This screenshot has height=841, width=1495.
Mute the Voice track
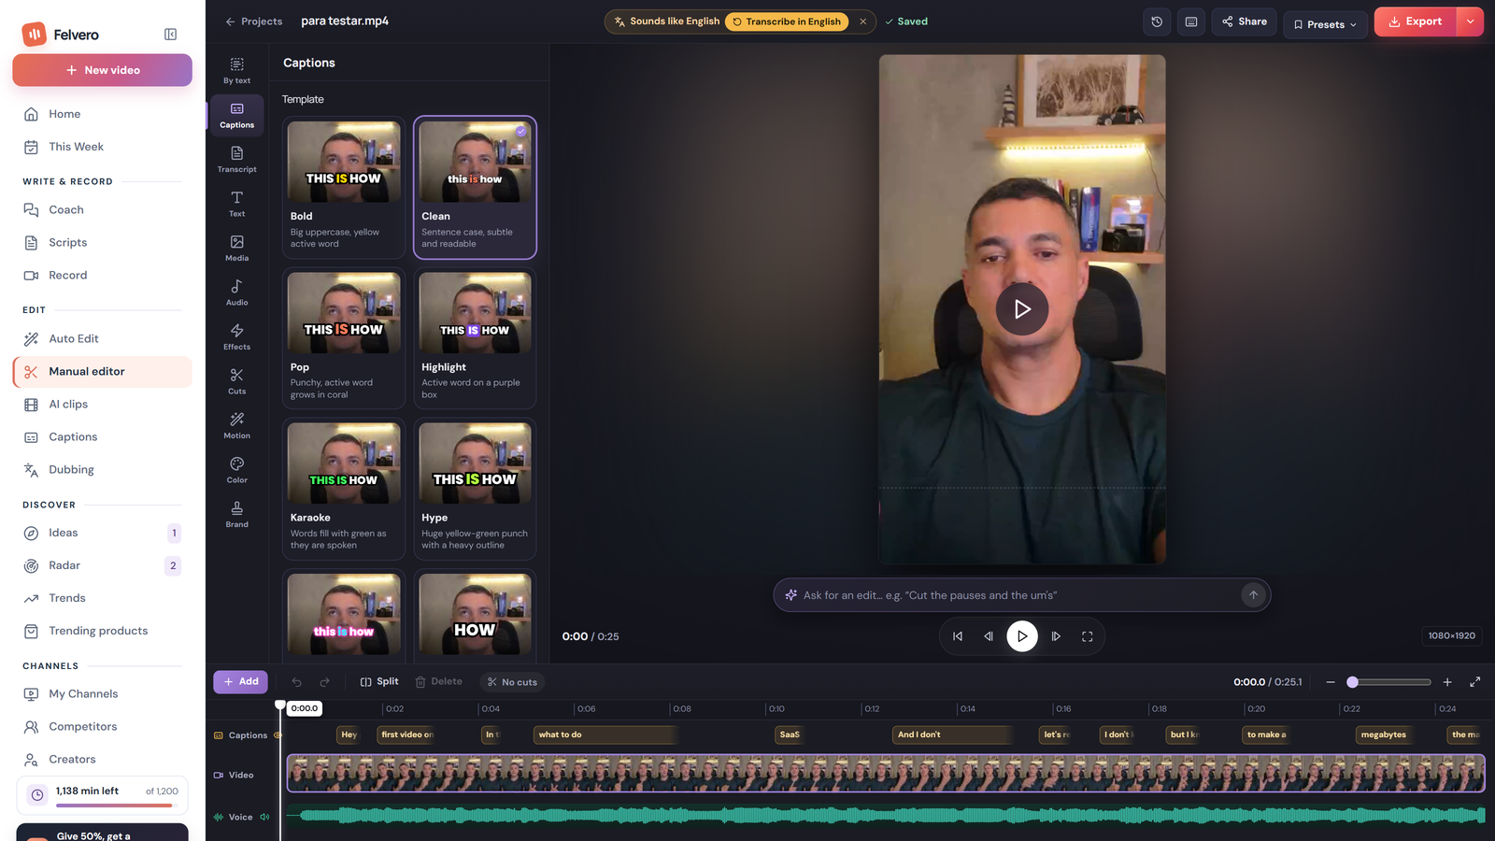tap(265, 817)
